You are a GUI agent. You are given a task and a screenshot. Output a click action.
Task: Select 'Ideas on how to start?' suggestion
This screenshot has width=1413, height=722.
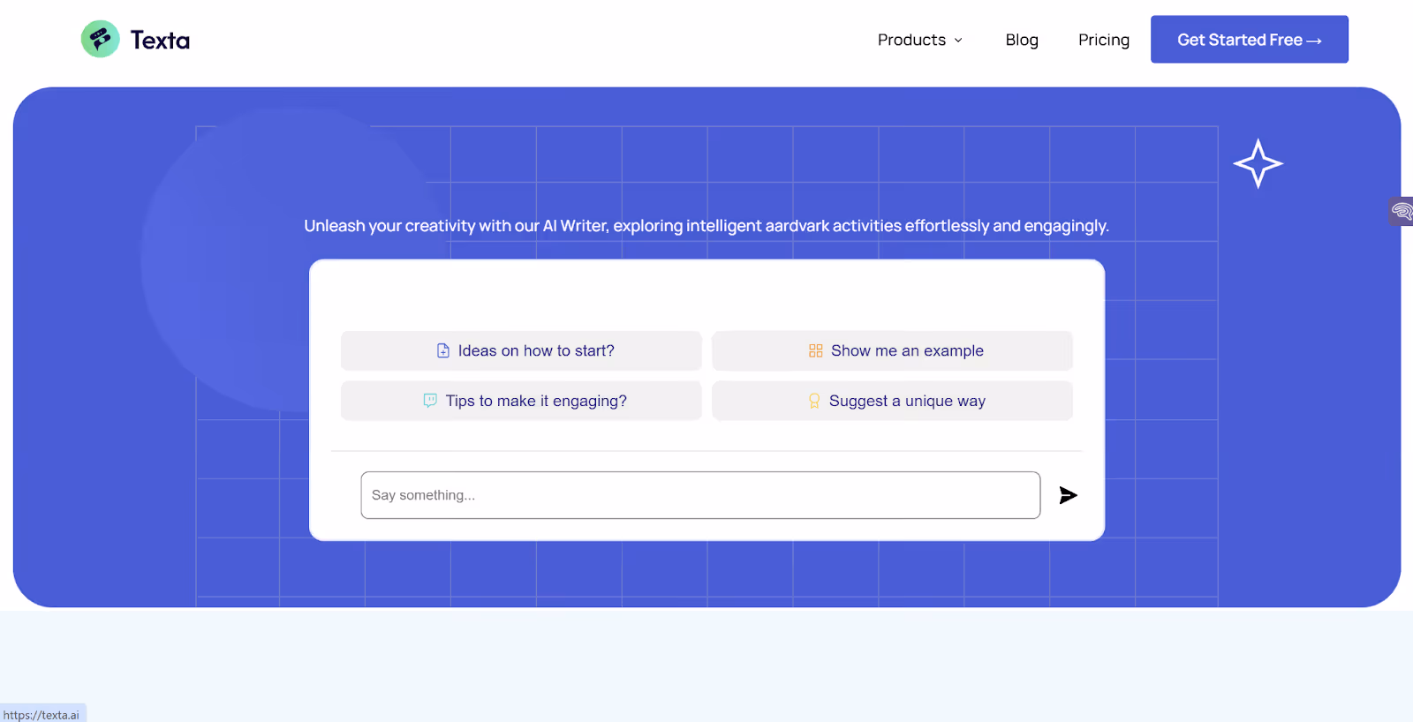click(x=521, y=350)
